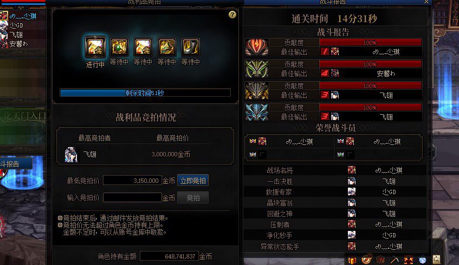Viewport: 459px width, 265px height.
Task: Click the grey 竞拍 bid button
Action: [x=193, y=198]
